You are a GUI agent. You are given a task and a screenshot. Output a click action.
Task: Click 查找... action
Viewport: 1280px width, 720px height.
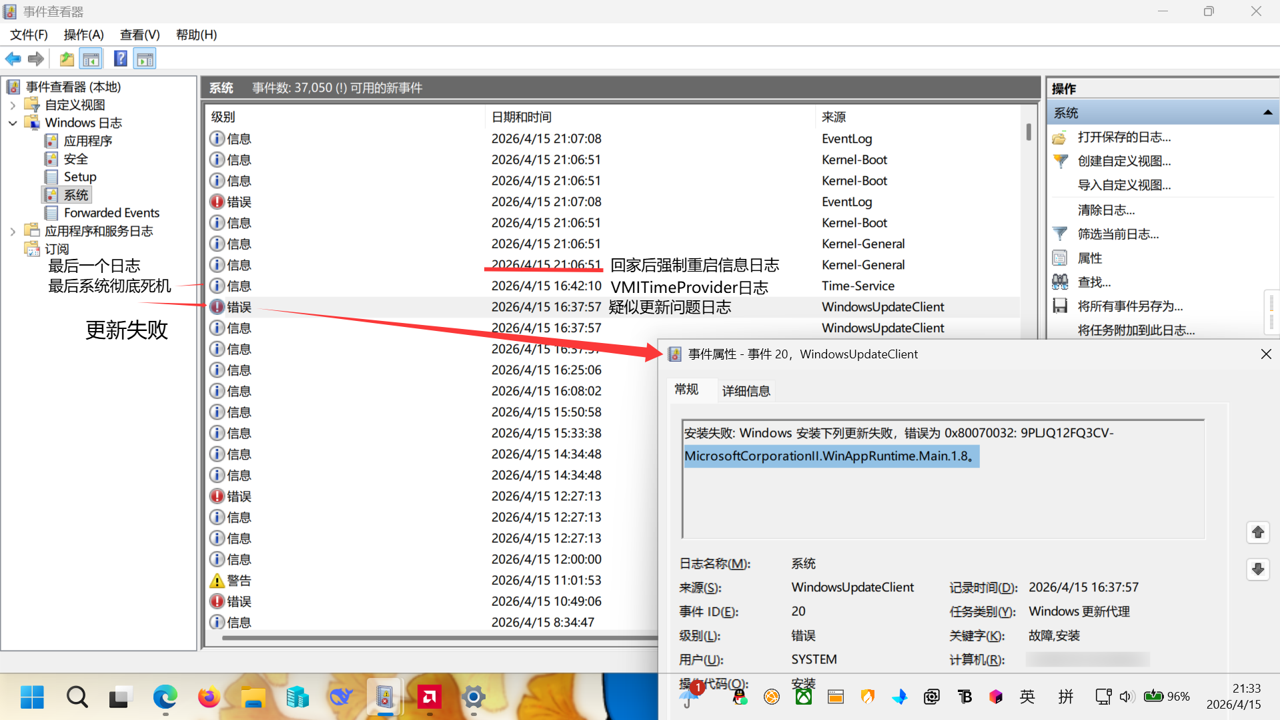pyautogui.click(x=1094, y=282)
